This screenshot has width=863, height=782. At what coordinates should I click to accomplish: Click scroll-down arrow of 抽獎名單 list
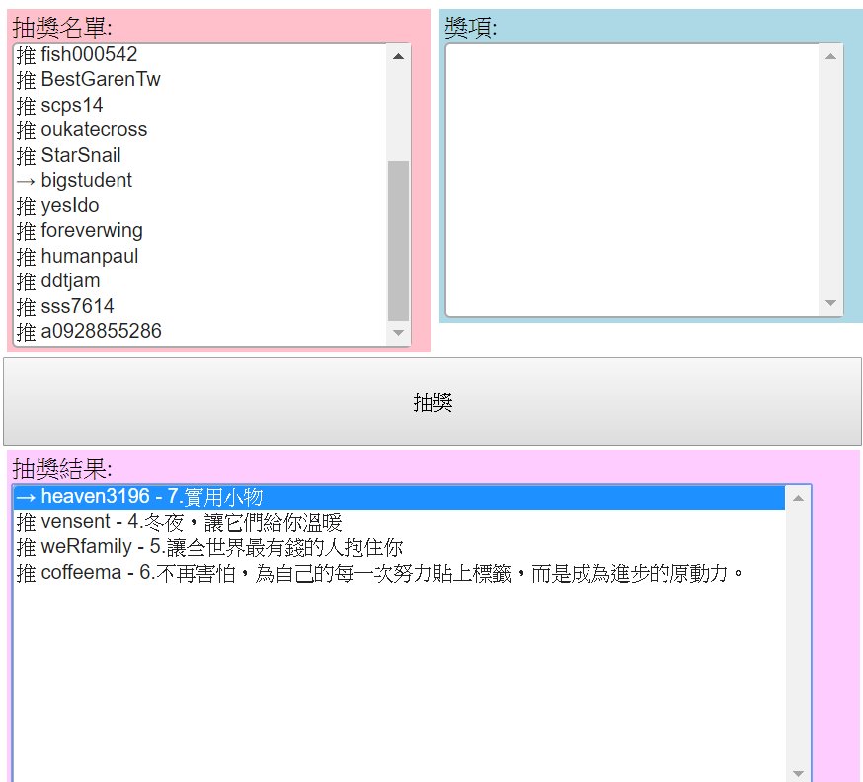pos(399,333)
